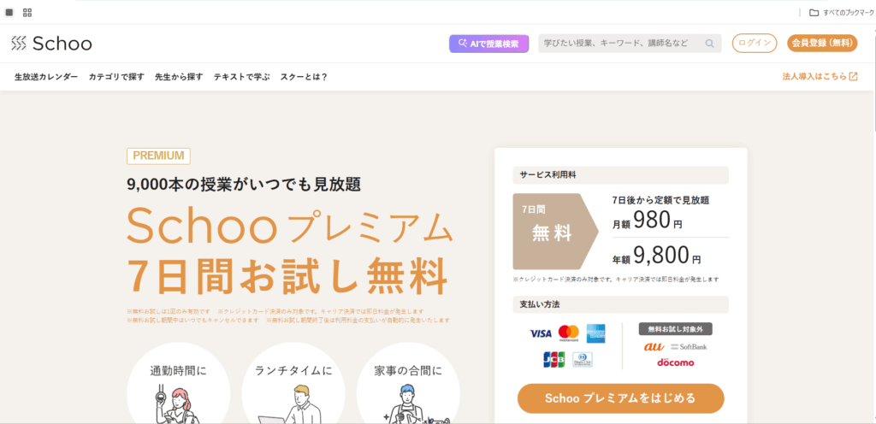Click the 7日間 無料 arrow banner
The image size is (876, 424).
555,232
